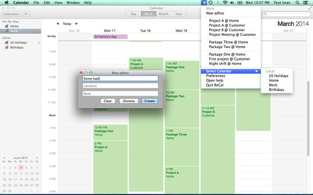Click the plus button to add event

(x=26, y=14)
